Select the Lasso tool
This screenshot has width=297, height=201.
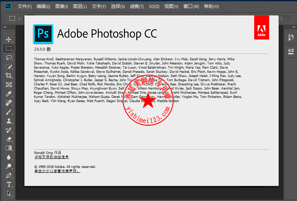[9, 57]
